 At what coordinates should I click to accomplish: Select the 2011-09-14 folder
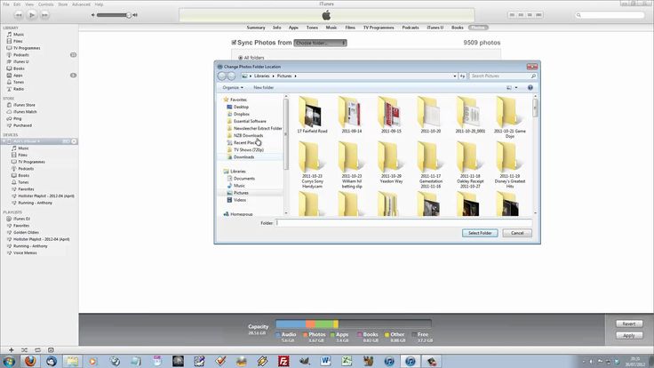(x=352, y=116)
